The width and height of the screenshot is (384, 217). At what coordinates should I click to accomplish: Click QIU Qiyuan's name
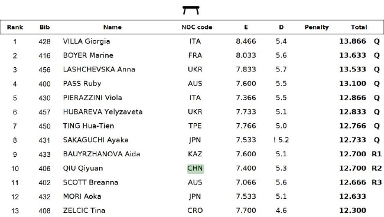coord(83,169)
